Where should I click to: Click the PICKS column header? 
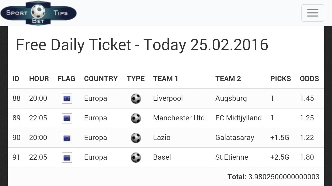[280, 79]
